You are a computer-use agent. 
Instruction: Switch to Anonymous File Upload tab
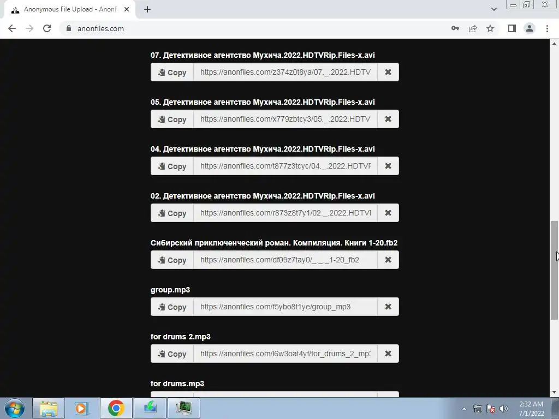click(x=69, y=10)
